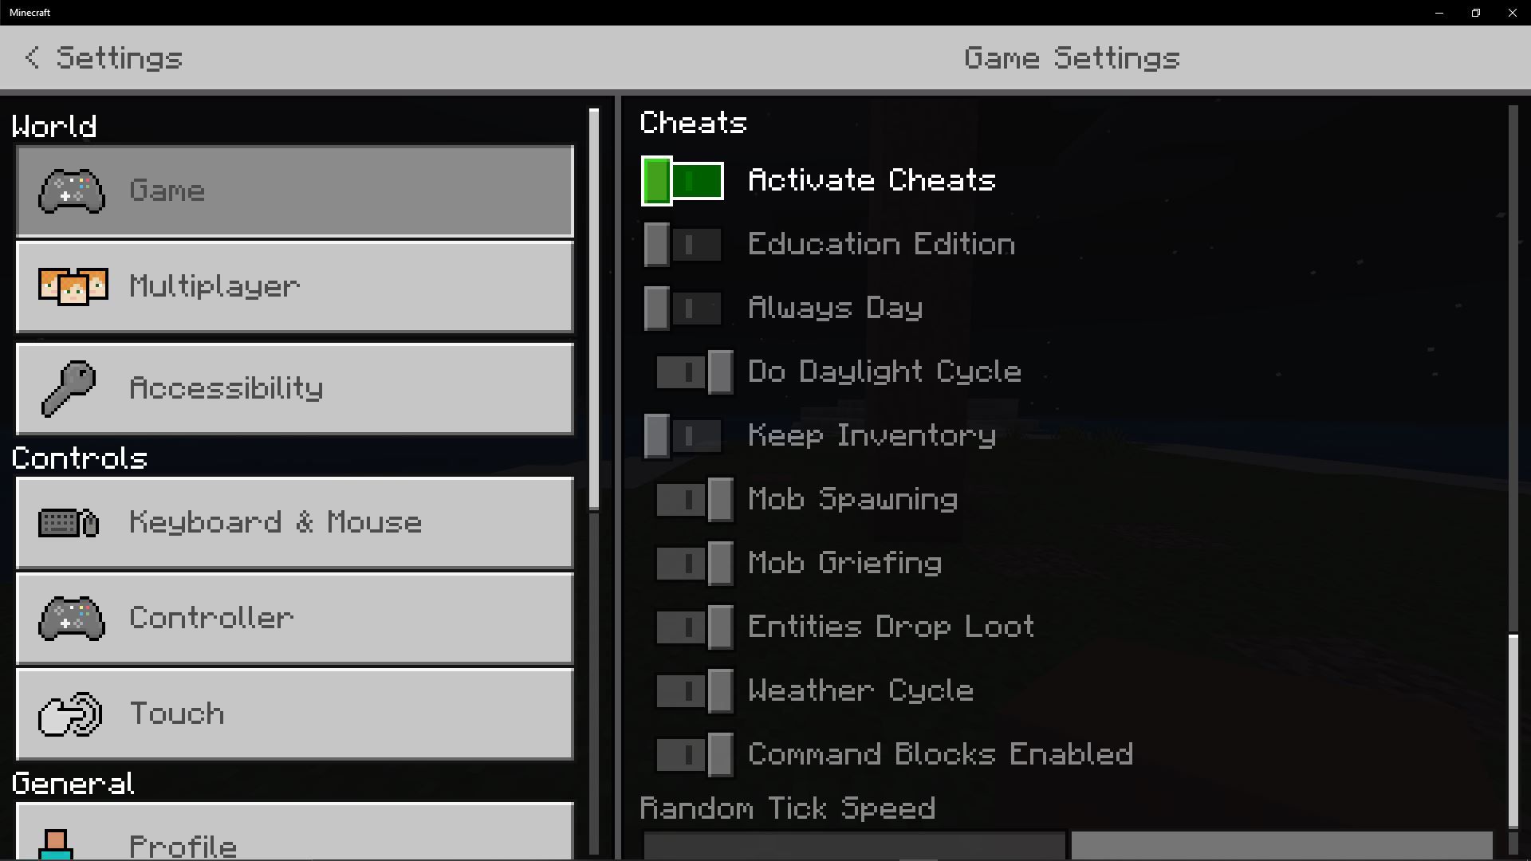1531x861 pixels.
Task: Enable Keep Inventory cheat setting
Action: coord(682,434)
